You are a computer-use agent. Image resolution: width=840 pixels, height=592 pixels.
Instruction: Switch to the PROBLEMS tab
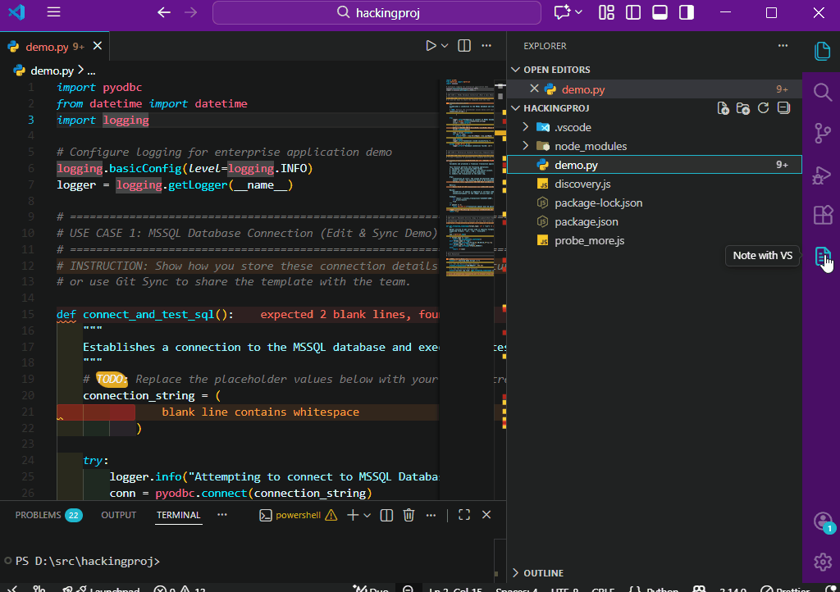point(39,515)
